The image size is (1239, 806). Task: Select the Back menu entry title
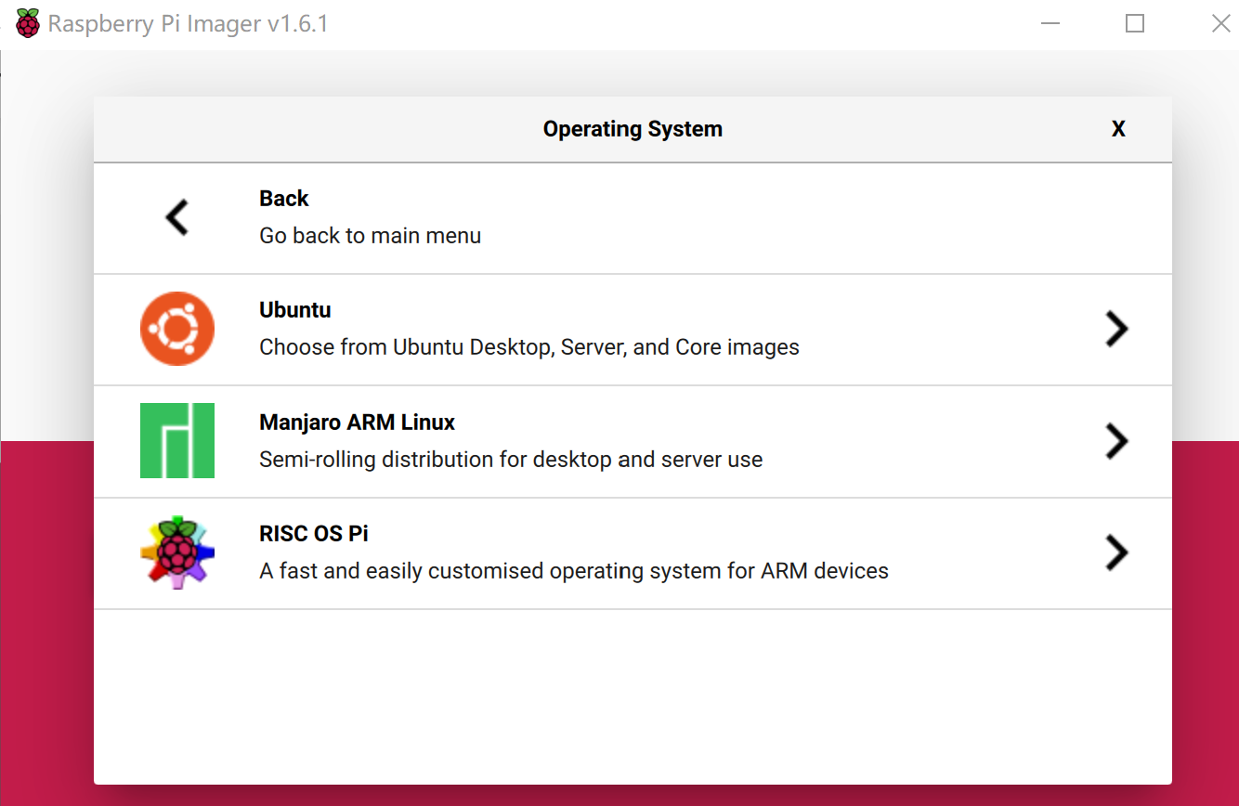(x=284, y=199)
